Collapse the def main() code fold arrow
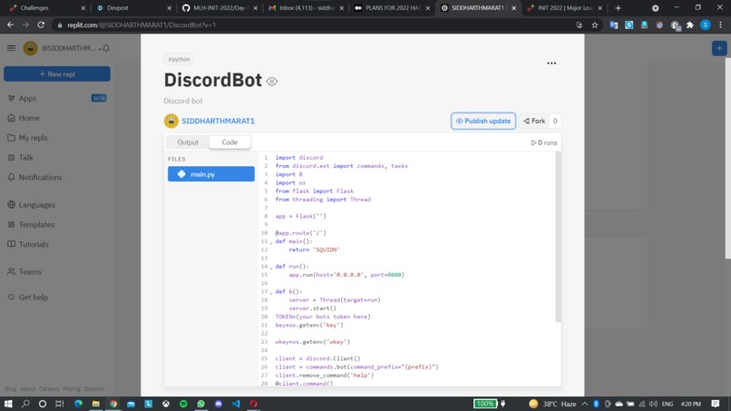Image resolution: width=731 pixels, height=411 pixels. pyautogui.click(x=271, y=242)
